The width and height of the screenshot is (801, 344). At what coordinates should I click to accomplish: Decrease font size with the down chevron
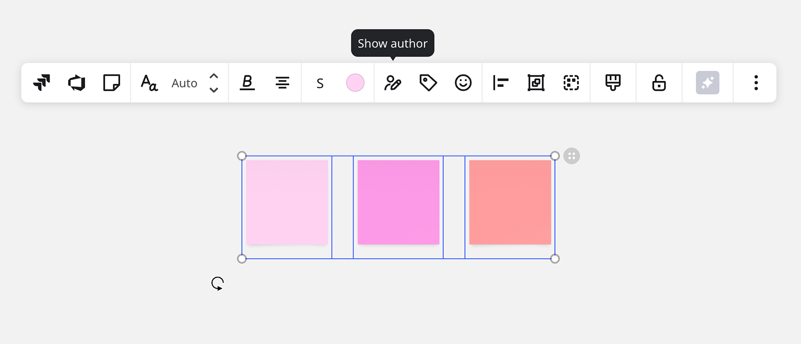pyautogui.click(x=214, y=90)
